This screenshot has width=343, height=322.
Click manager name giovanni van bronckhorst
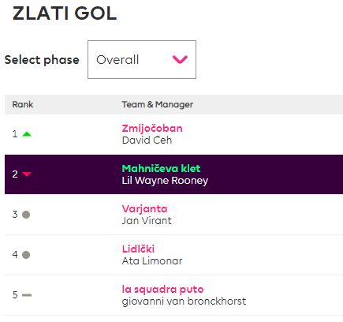(x=184, y=301)
